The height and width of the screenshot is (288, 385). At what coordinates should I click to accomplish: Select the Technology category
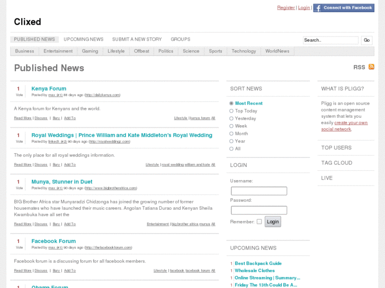click(x=244, y=51)
